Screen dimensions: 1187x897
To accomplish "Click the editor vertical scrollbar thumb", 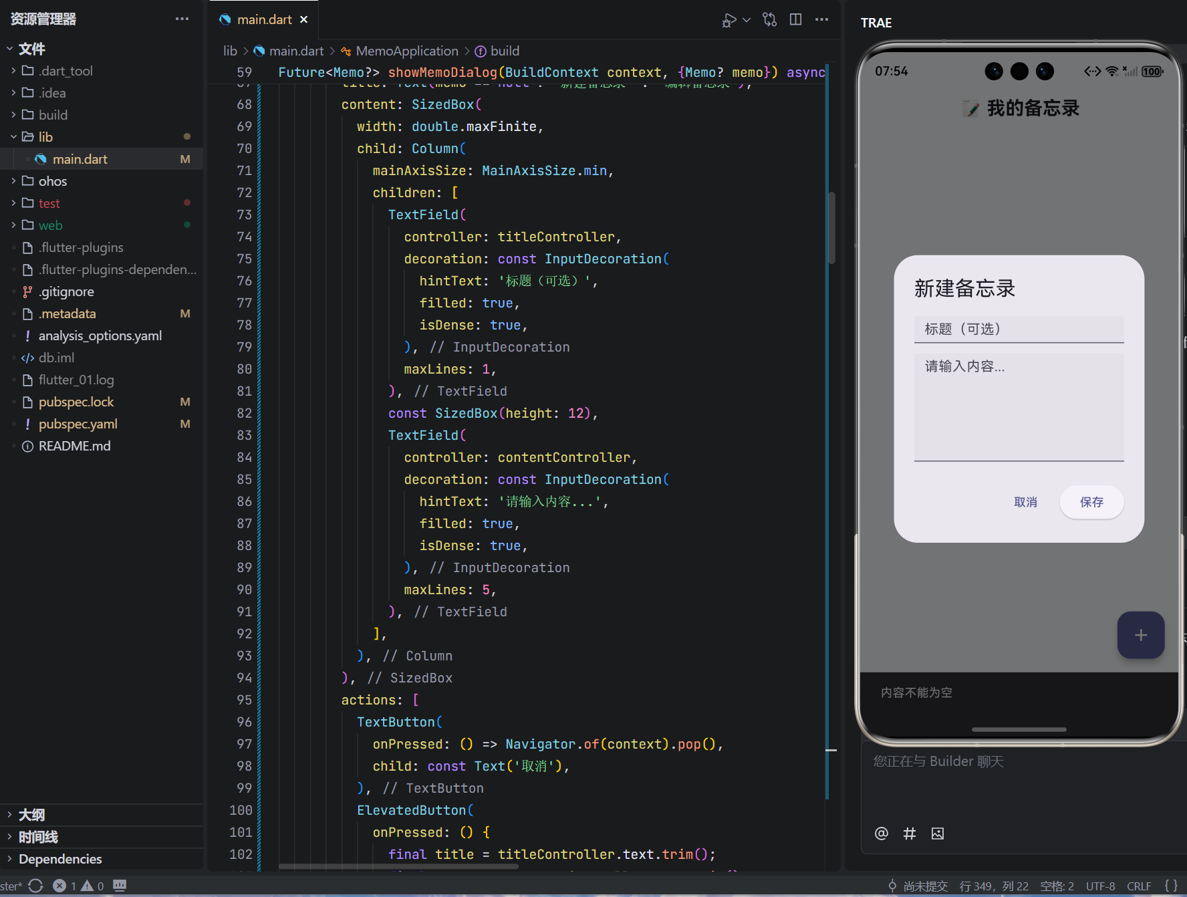I will pos(832,227).
